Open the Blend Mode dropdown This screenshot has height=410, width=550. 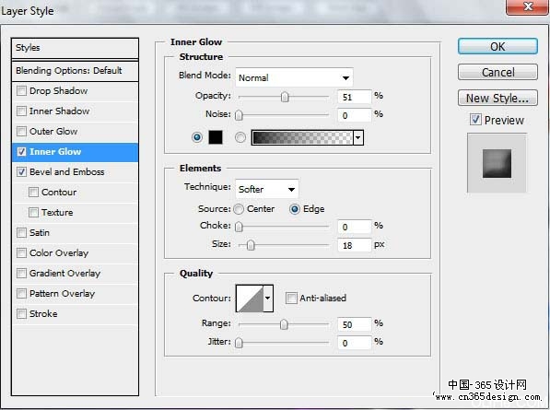click(294, 77)
